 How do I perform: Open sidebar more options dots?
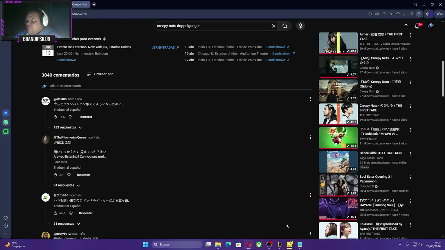pos(6,233)
